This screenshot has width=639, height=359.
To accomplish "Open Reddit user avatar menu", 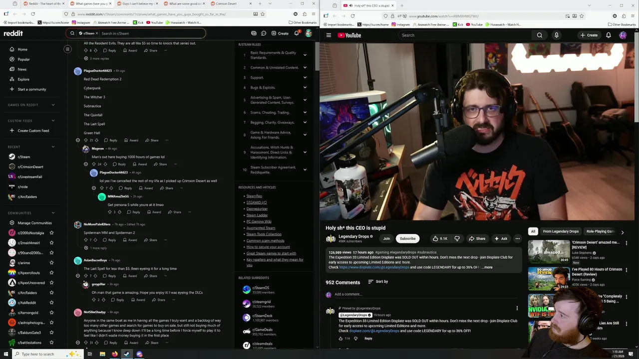I will coord(309,33).
